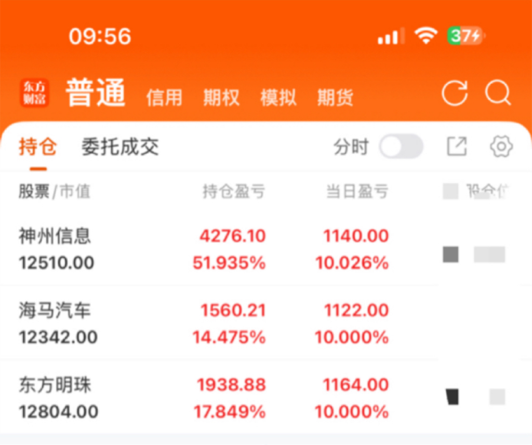Sort by 股票/市值 column header
This screenshot has height=445, width=532.
coord(54,191)
